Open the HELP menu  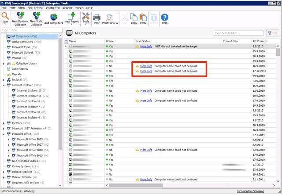click(x=89, y=8)
